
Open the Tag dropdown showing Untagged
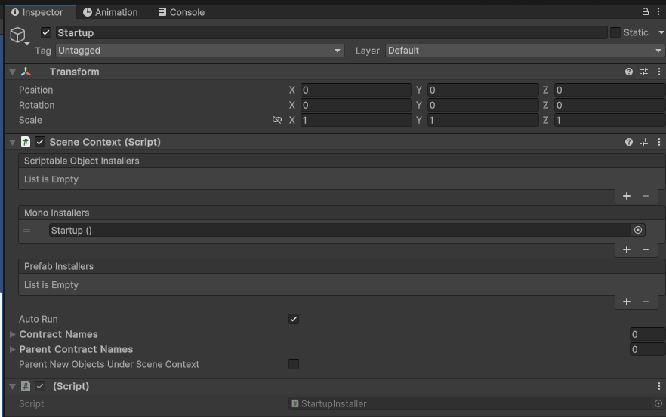click(200, 51)
